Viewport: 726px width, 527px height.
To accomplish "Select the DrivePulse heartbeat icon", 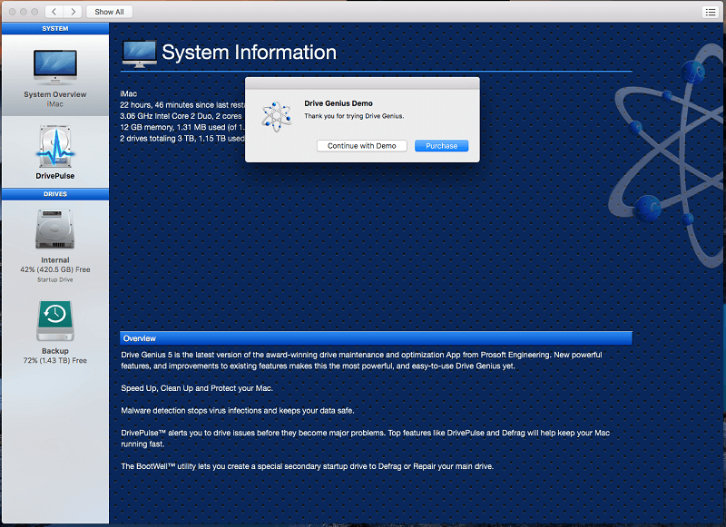I will 55,146.
